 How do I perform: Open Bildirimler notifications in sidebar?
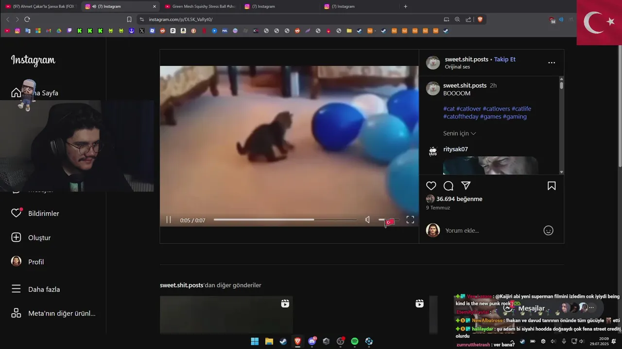click(35, 213)
